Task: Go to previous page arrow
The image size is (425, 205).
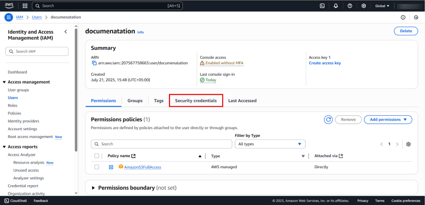Action: (x=381, y=144)
